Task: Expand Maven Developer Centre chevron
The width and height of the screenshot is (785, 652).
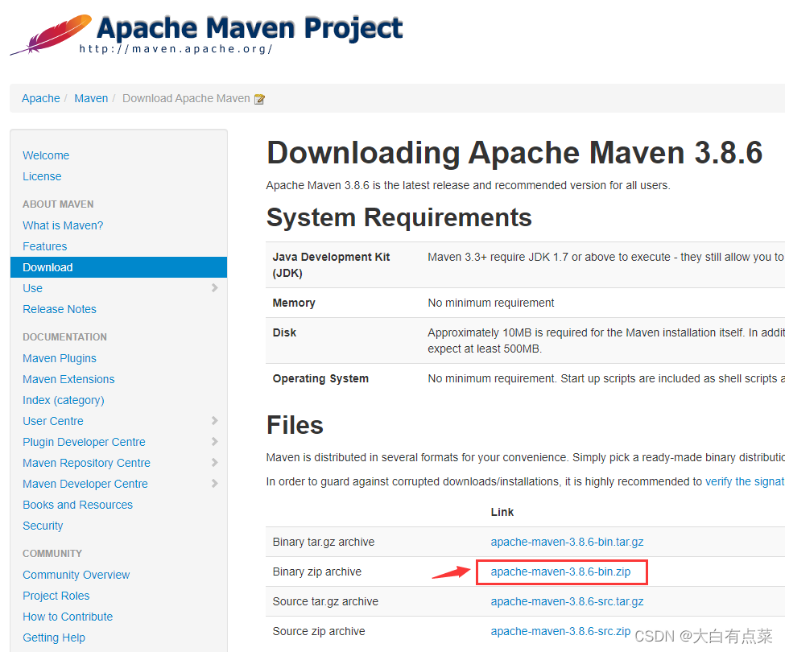Action: point(214,484)
